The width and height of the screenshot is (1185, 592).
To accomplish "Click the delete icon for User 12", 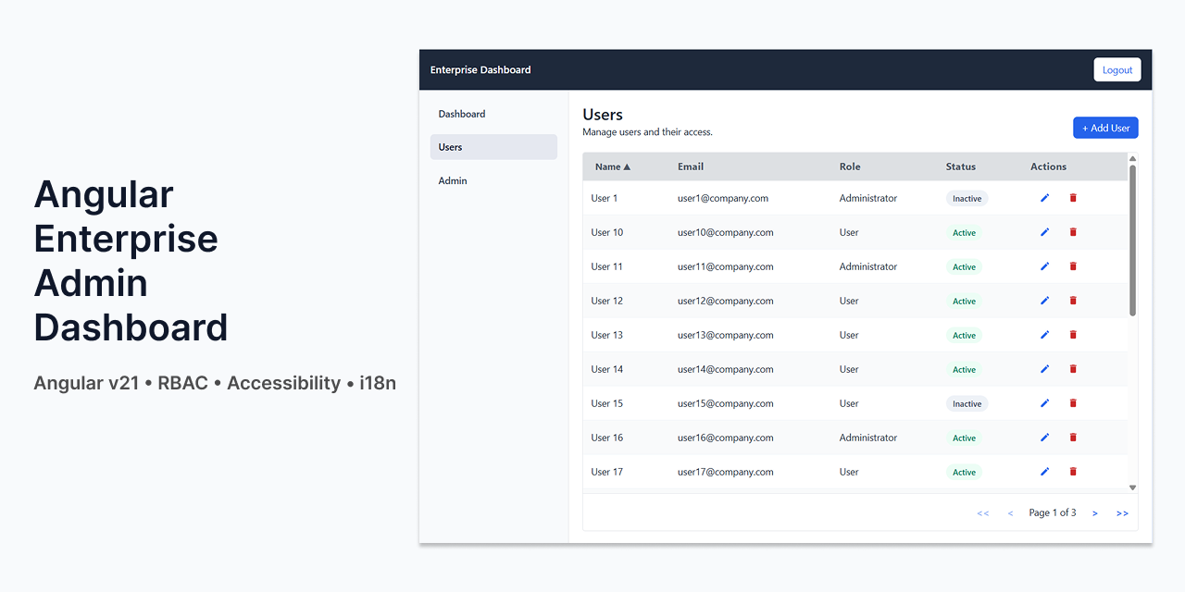I will [x=1072, y=300].
